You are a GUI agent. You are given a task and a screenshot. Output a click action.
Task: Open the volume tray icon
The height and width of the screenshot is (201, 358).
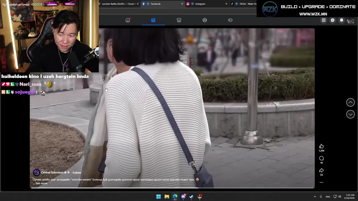pos(340,197)
